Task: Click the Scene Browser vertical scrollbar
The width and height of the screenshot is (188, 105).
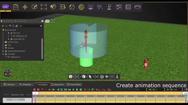Action: (x=42, y=49)
